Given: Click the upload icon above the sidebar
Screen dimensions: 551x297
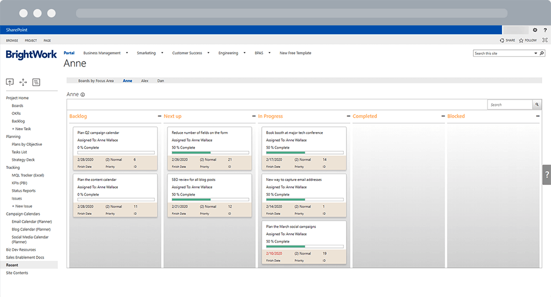Looking at the screenshot, I should point(10,82).
